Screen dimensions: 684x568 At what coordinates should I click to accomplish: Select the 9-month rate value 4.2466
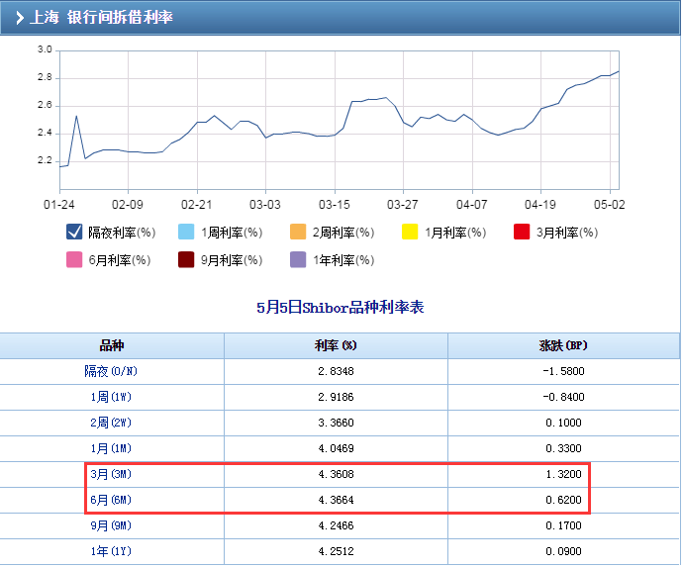(336, 525)
